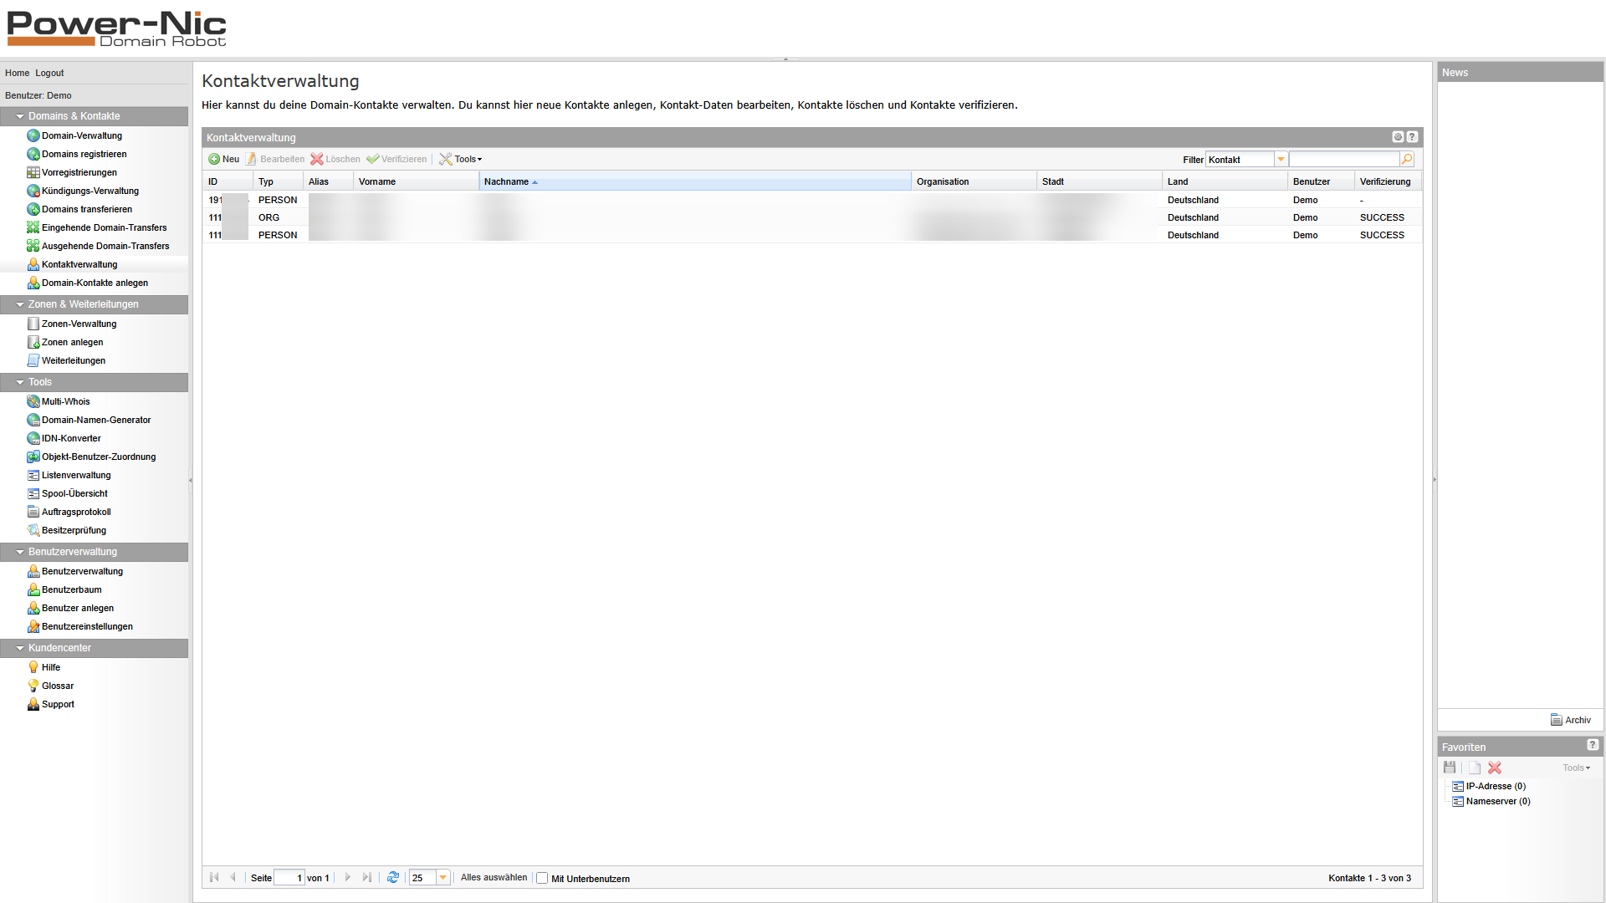Click the settings gear icon in panel header

point(1398,137)
